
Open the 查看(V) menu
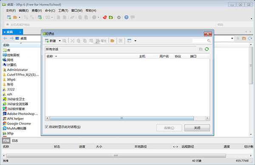point(37,11)
